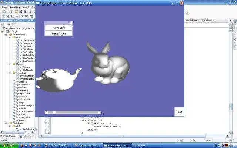237x148 pixels.
Task: Click the decrease indent toolbar icon
Action: pyautogui.click(x=22, y=16)
